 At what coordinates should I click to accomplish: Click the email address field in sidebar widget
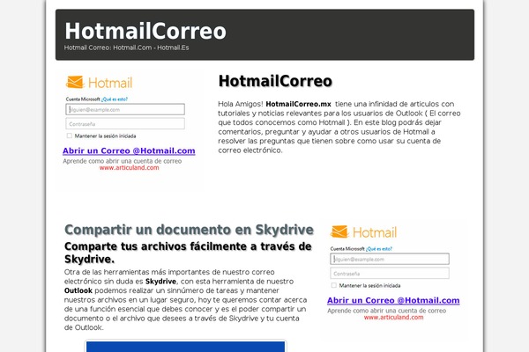[x=390, y=259]
